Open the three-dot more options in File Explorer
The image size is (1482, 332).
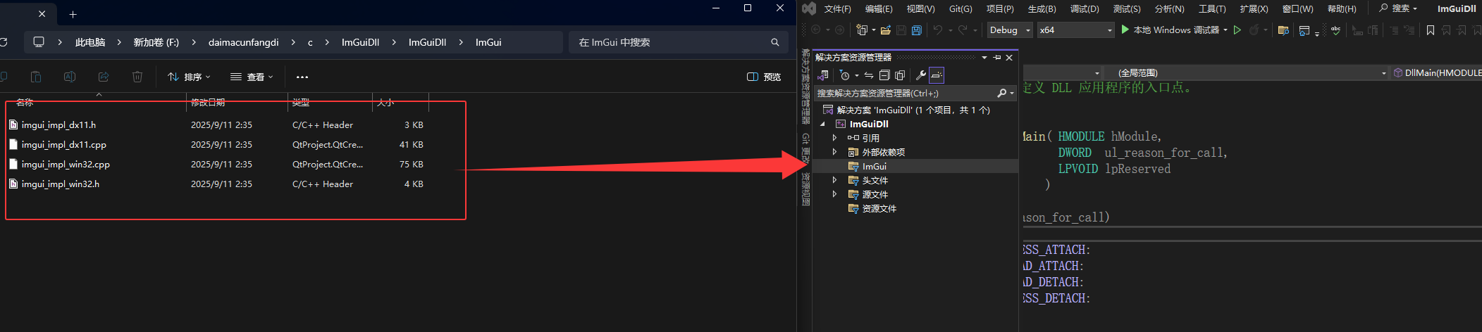point(302,77)
